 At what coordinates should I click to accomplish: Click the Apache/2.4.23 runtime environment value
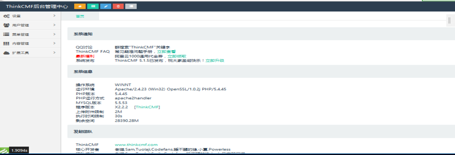click(170, 89)
